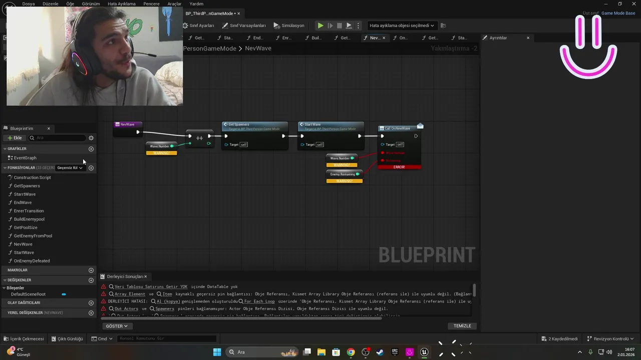
Task: Open the Çıktı Günlüğü output log
Action: click(x=67, y=339)
